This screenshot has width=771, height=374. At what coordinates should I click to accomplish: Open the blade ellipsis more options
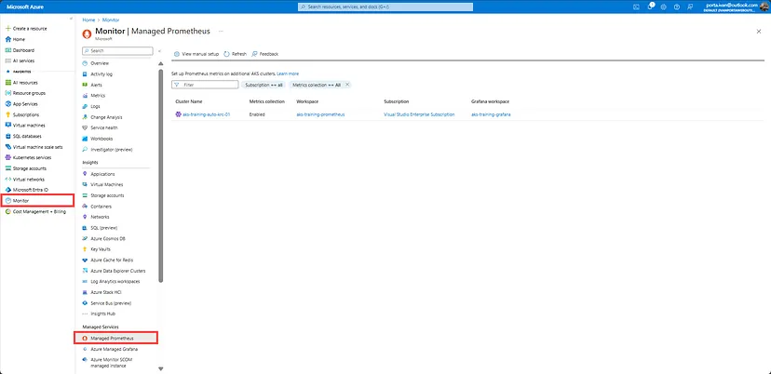pos(221,31)
